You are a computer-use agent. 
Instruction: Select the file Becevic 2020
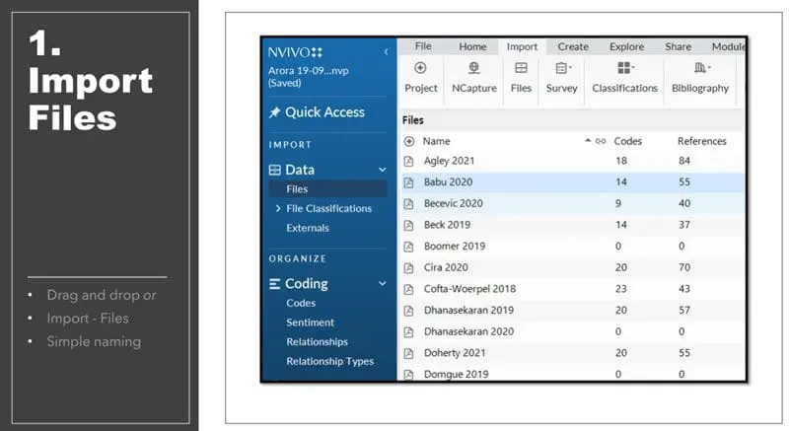click(x=453, y=203)
